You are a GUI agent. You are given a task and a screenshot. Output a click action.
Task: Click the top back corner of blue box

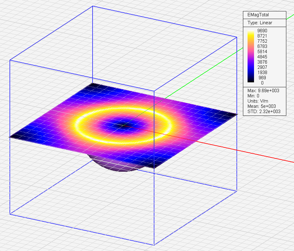93,6
